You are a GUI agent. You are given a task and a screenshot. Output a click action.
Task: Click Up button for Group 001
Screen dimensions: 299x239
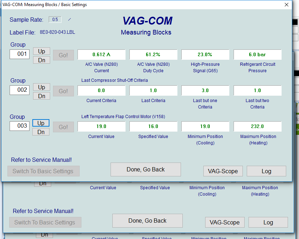[x=42, y=51]
